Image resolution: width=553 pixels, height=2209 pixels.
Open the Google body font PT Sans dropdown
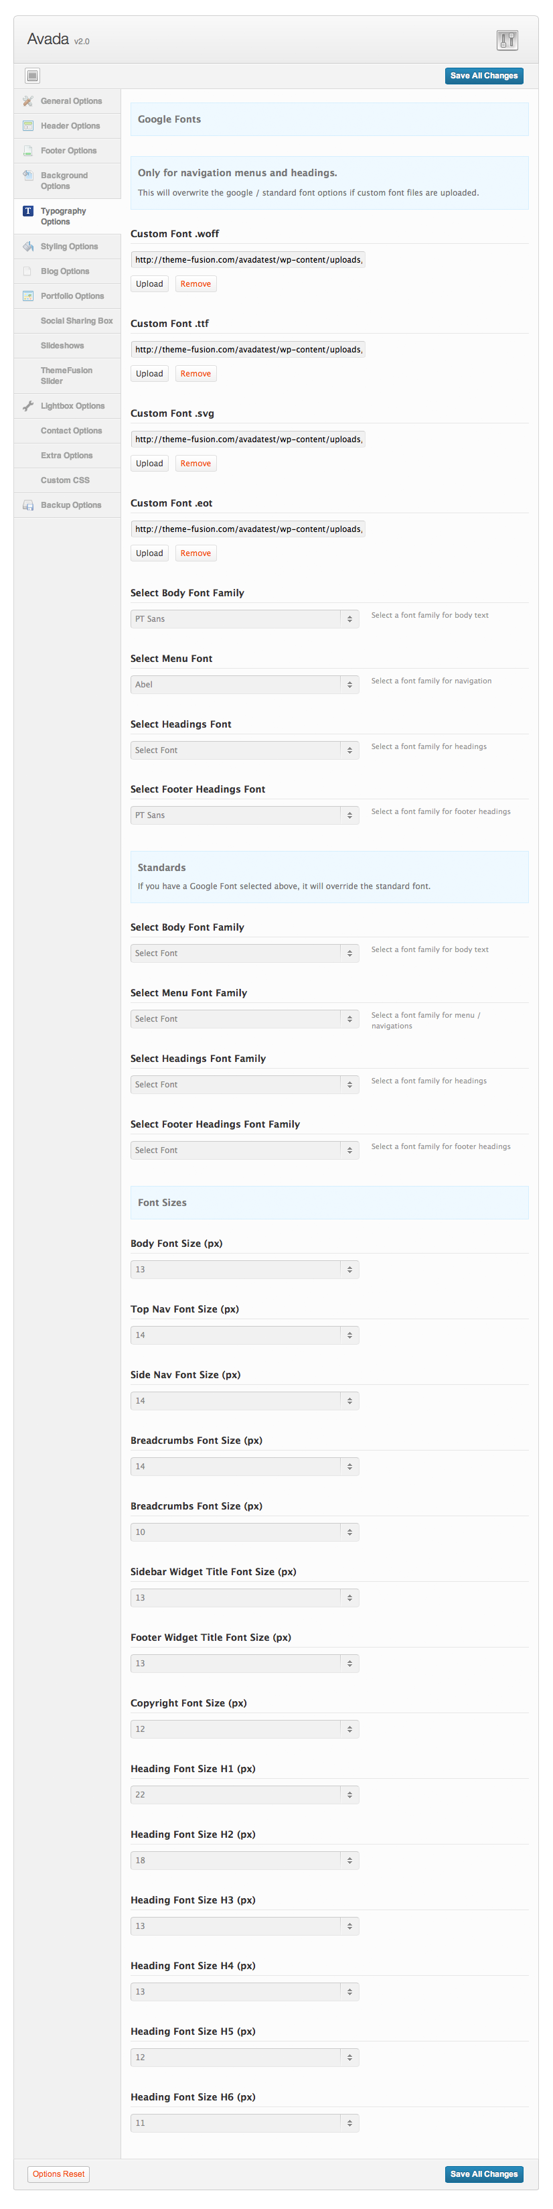(244, 619)
